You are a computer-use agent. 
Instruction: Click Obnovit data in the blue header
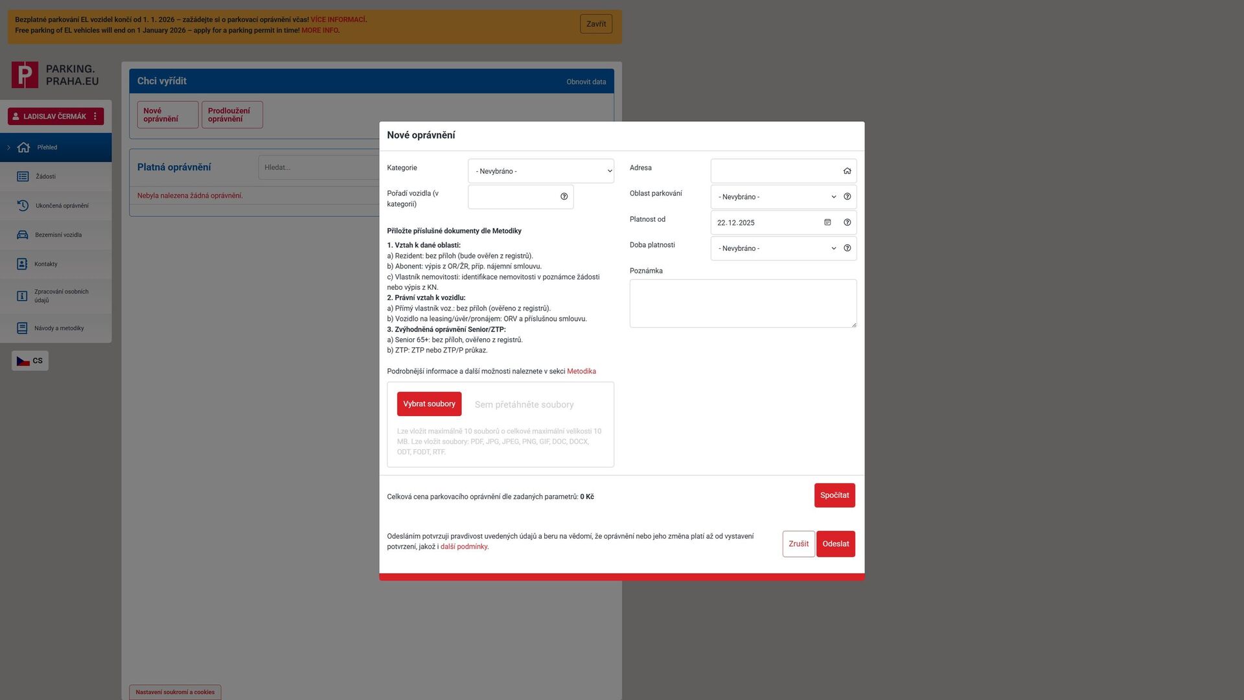(586, 82)
